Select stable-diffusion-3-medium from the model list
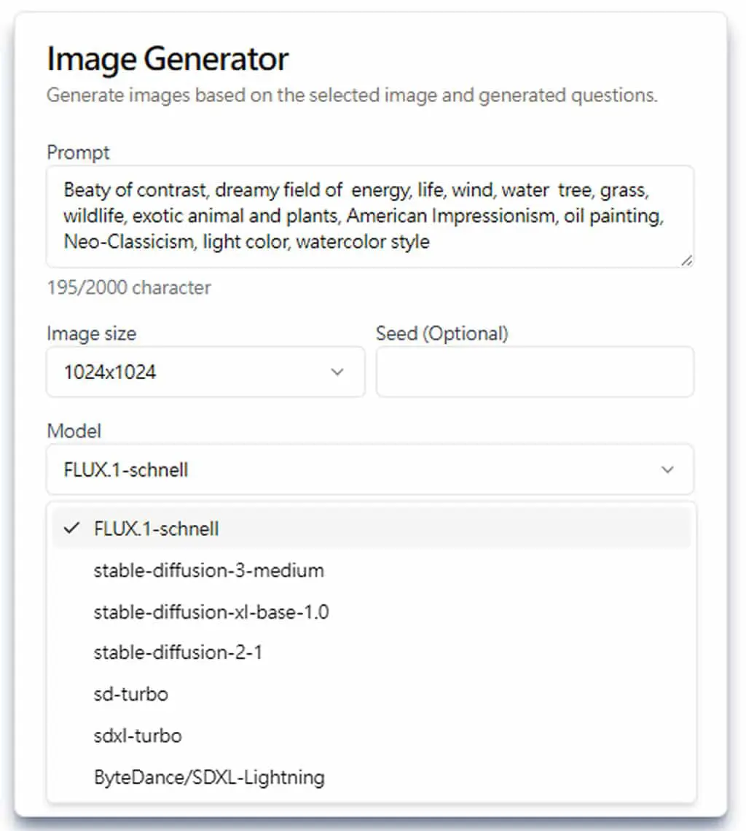The width and height of the screenshot is (746, 831). 371,571
